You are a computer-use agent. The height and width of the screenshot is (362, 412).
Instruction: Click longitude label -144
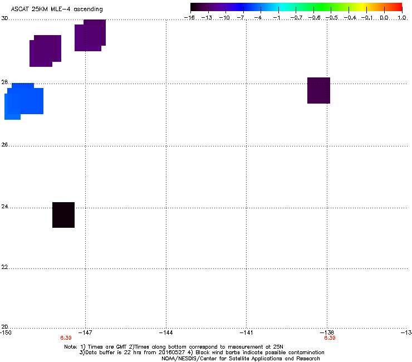click(166, 332)
